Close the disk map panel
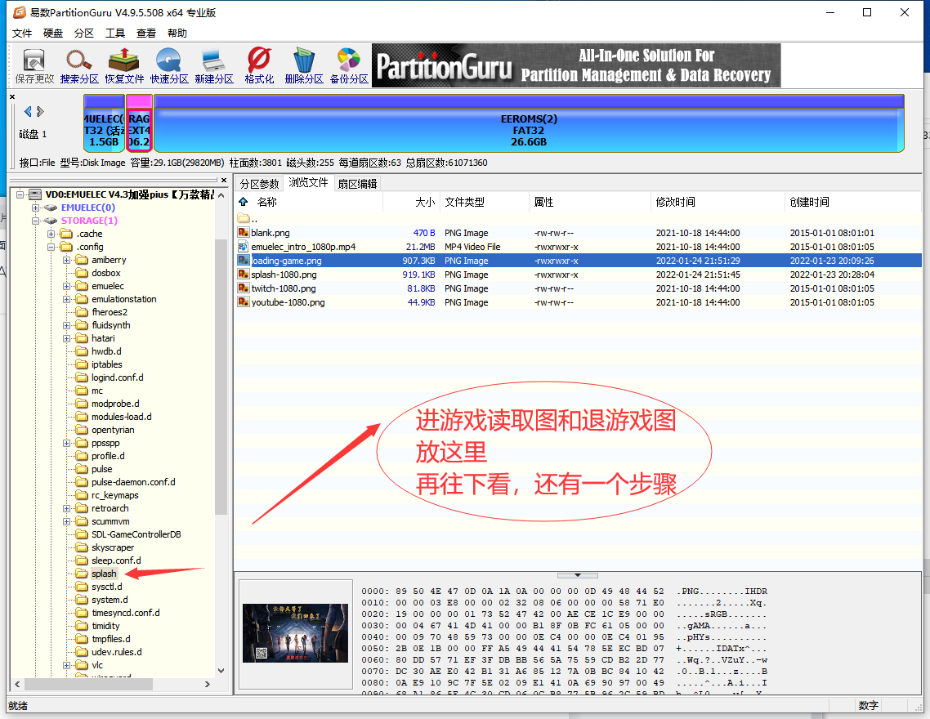This screenshot has width=930, height=719. tap(12, 96)
